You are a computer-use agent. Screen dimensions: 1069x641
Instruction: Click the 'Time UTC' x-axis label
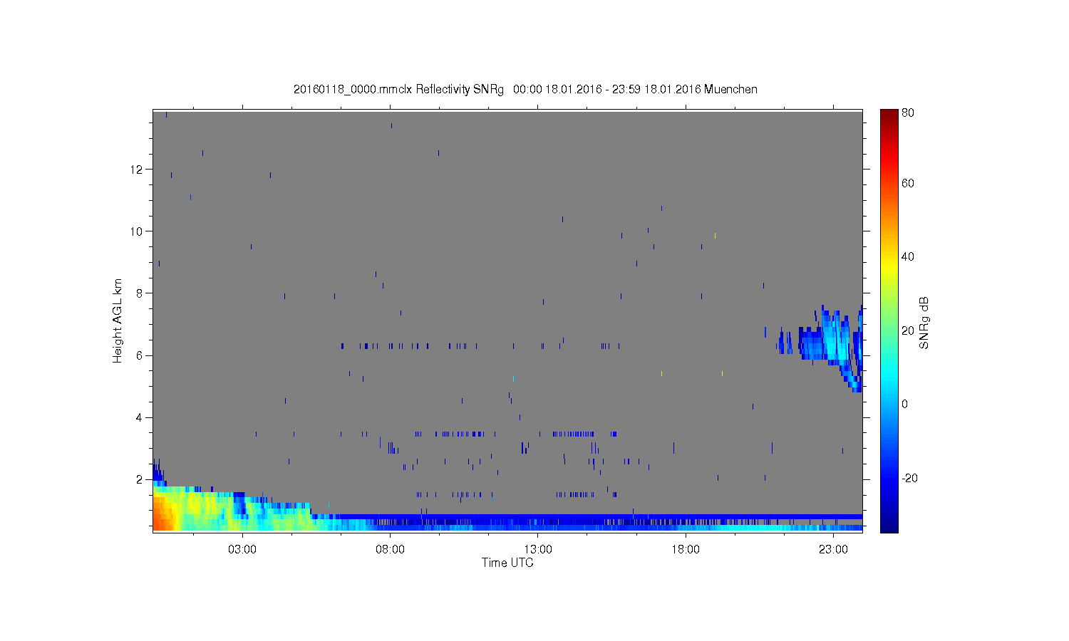507,563
